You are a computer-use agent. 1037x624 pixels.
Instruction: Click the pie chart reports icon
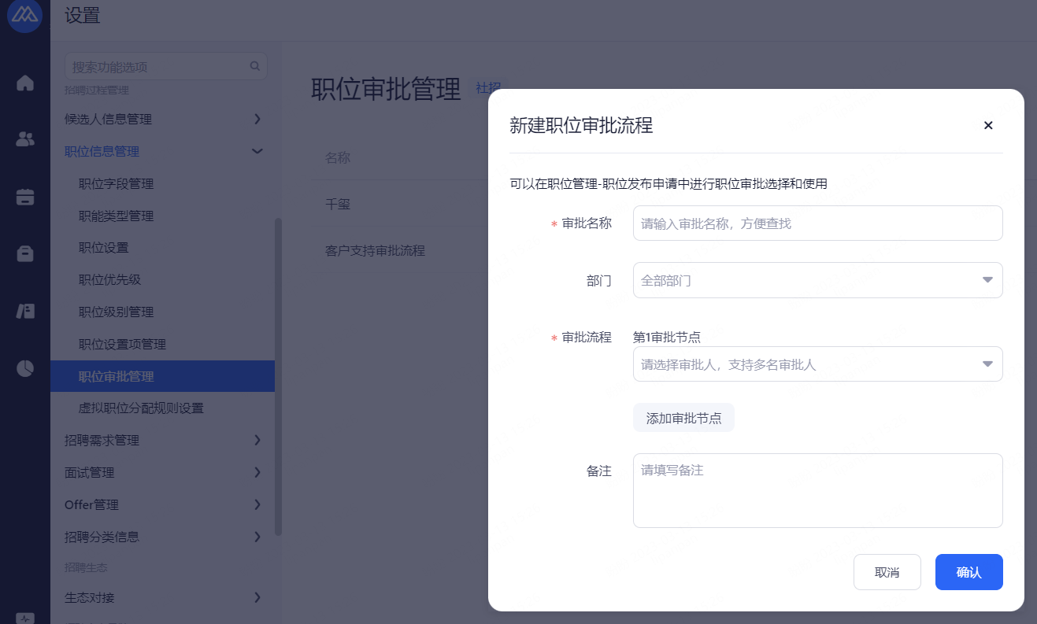[25, 368]
